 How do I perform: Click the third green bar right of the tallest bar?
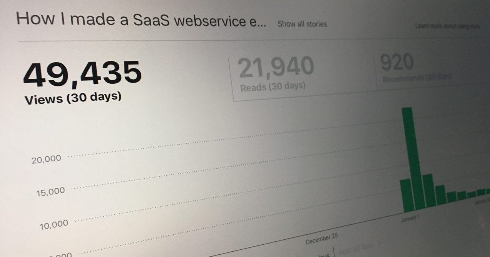[451, 197]
